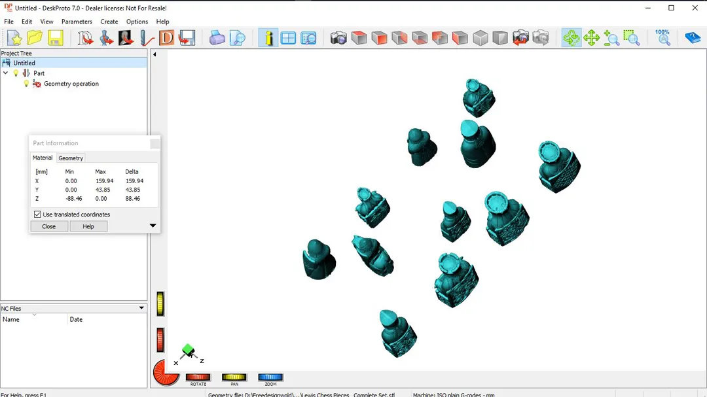Start a new project with the star icon
Viewport: 707px width, 397px height.
[14, 38]
